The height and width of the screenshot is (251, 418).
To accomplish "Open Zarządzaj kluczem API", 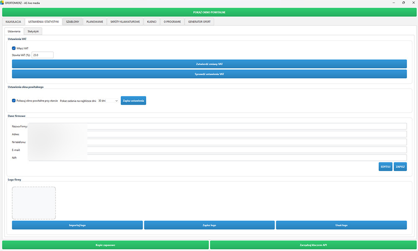I will tap(313, 245).
